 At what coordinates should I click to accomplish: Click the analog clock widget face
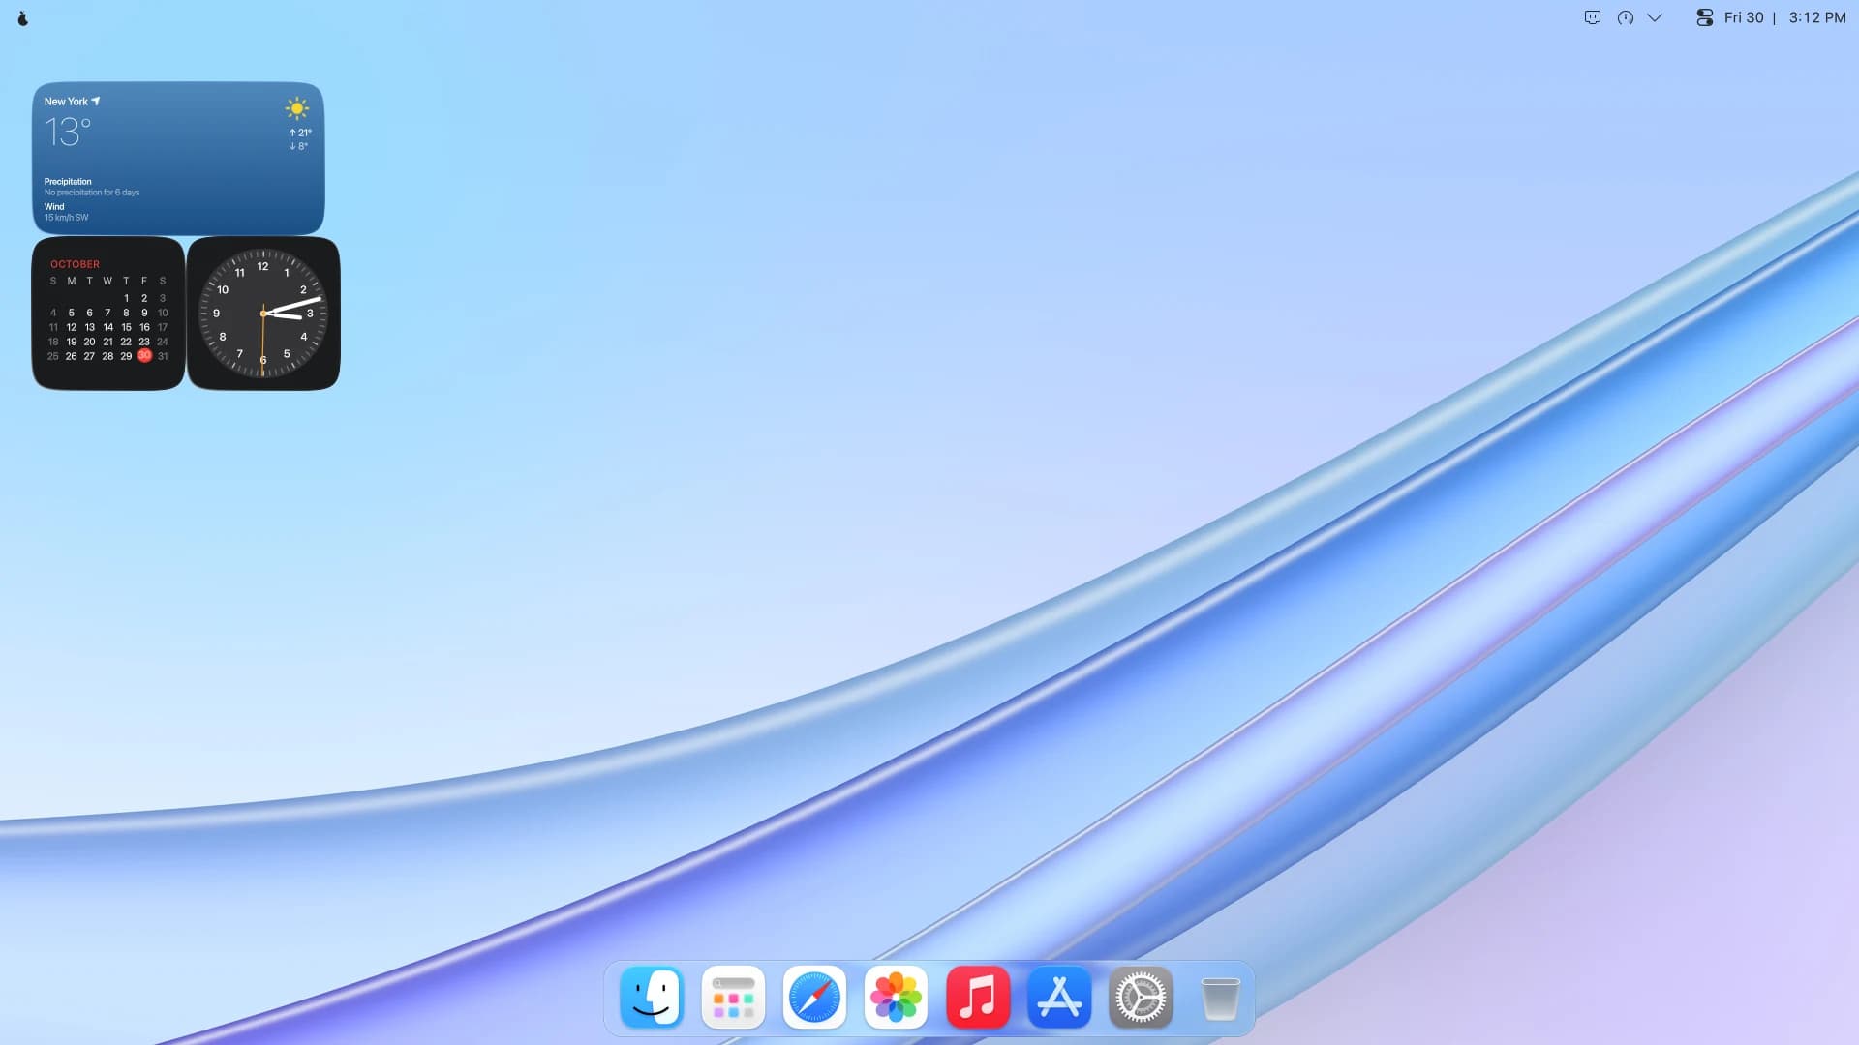[263, 313]
